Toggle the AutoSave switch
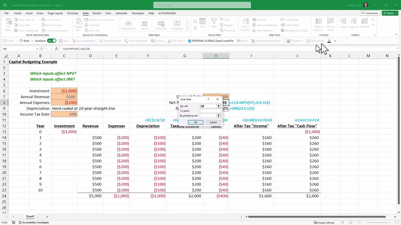This screenshot has width=401, height=225. coord(52,41)
